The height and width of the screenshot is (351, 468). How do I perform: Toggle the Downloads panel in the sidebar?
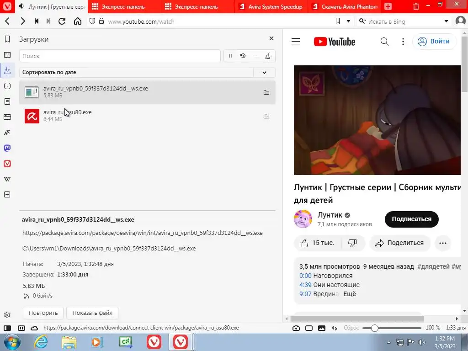(7, 70)
